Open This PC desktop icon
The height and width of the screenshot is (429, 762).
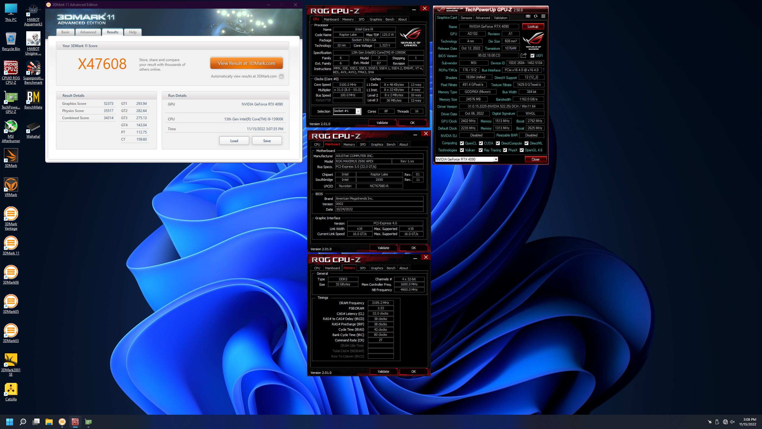(11, 13)
